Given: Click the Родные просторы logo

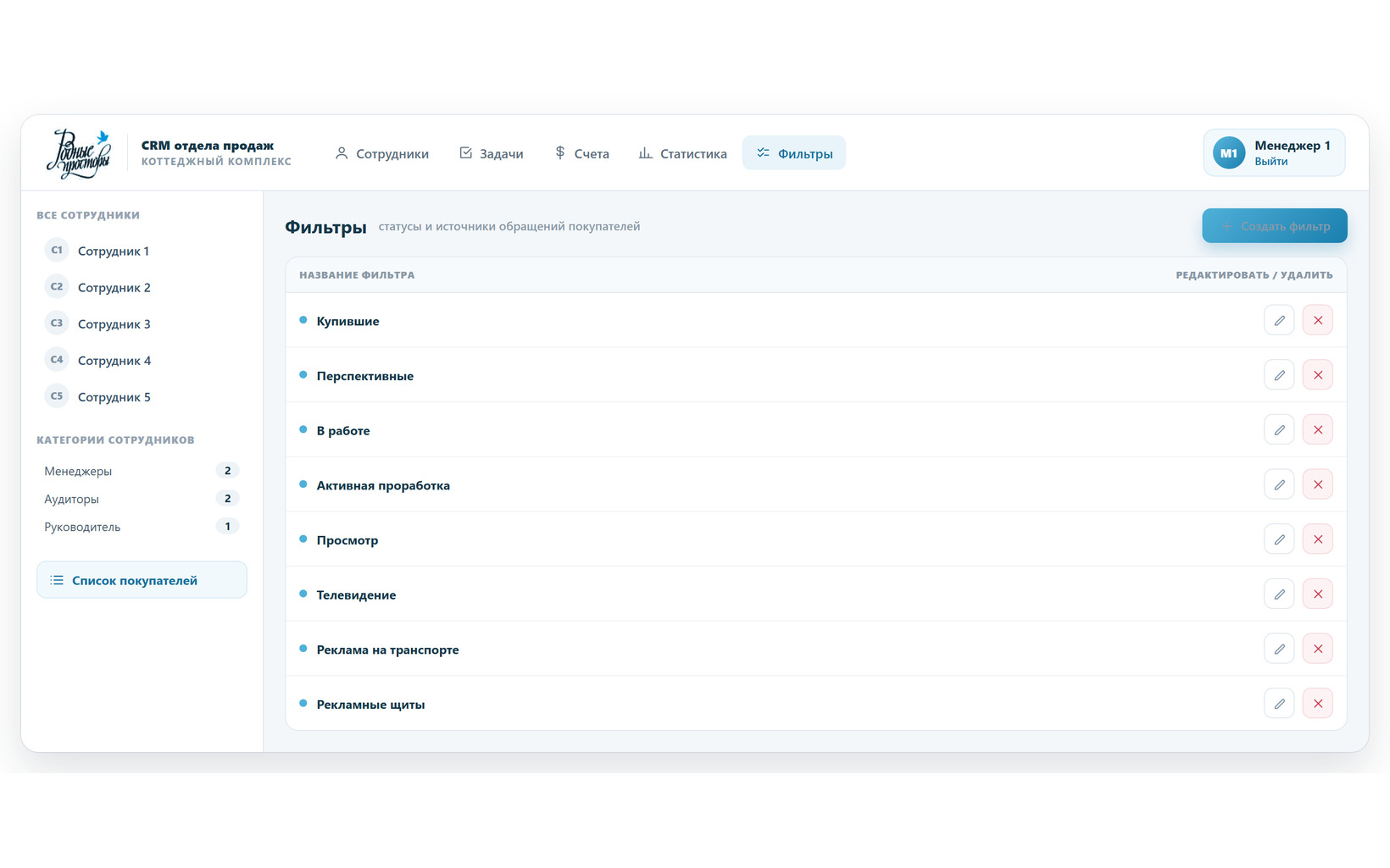Looking at the screenshot, I should [x=80, y=153].
